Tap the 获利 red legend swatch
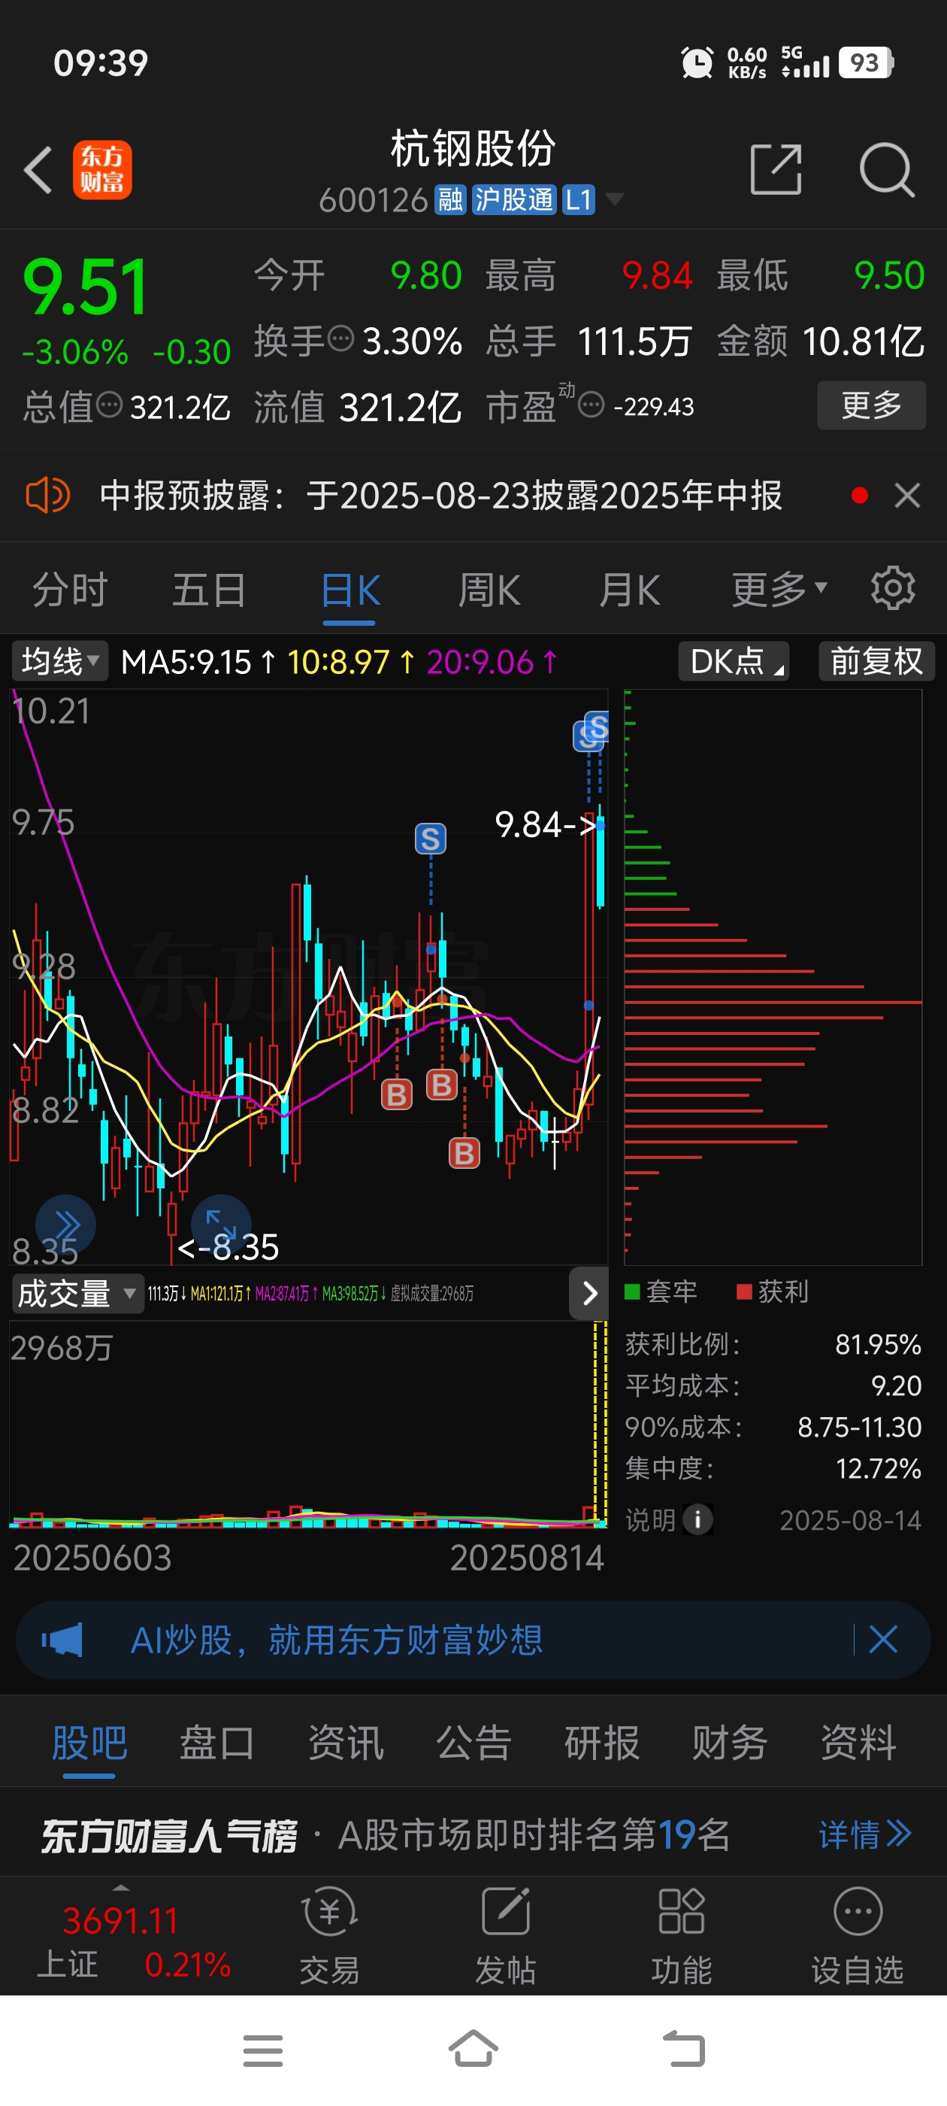This screenshot has height=2106, width=947. [x=743, y=1291]
